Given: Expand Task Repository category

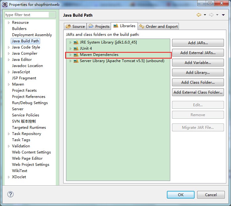Looking at the screenshot, I should 9,134.
